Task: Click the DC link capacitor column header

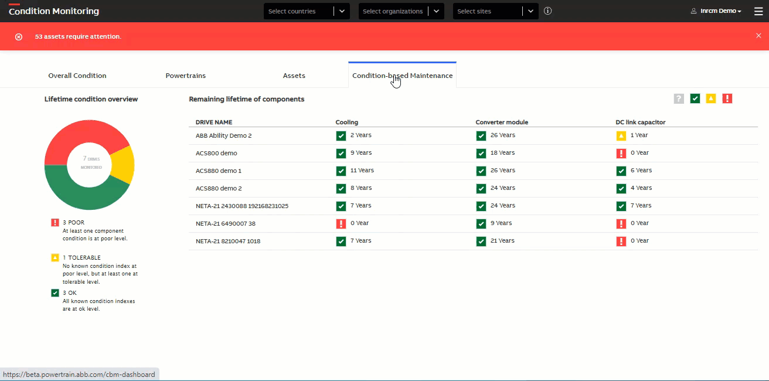Action: (641, 122)
